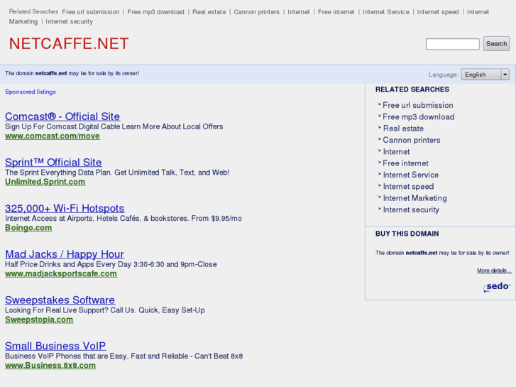Open the Comcast Official Site ad link
516x387 pixels.
pyautogui.click(x=62, y=116)
